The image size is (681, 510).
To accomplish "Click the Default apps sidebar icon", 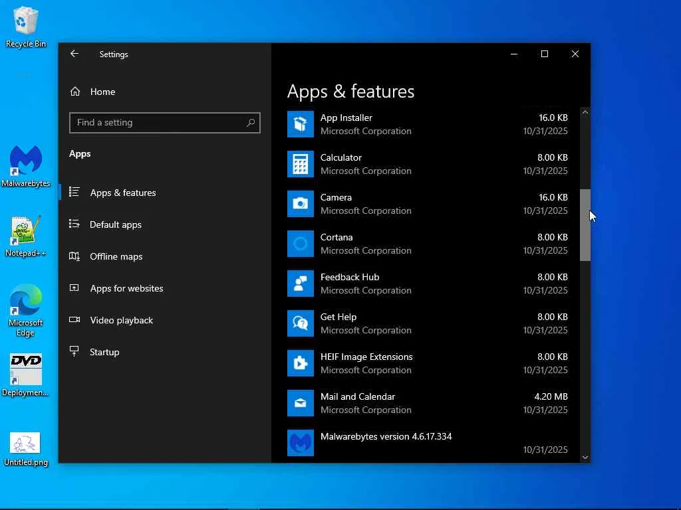I will pyautogui.click(x=74, y=224).
